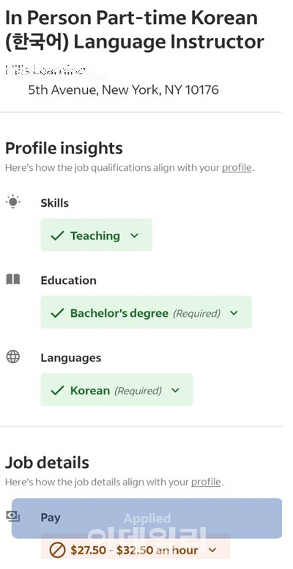
Task: Click the Education book icon
Action: pyautogui.click(x=13, y=279)
